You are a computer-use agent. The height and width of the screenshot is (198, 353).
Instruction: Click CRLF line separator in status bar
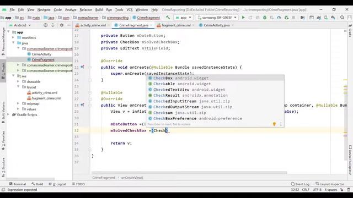tap(306, 190)
